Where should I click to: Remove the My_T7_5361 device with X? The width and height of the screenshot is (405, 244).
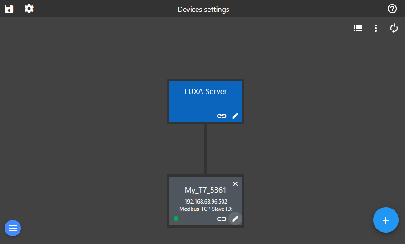(235, 184)
